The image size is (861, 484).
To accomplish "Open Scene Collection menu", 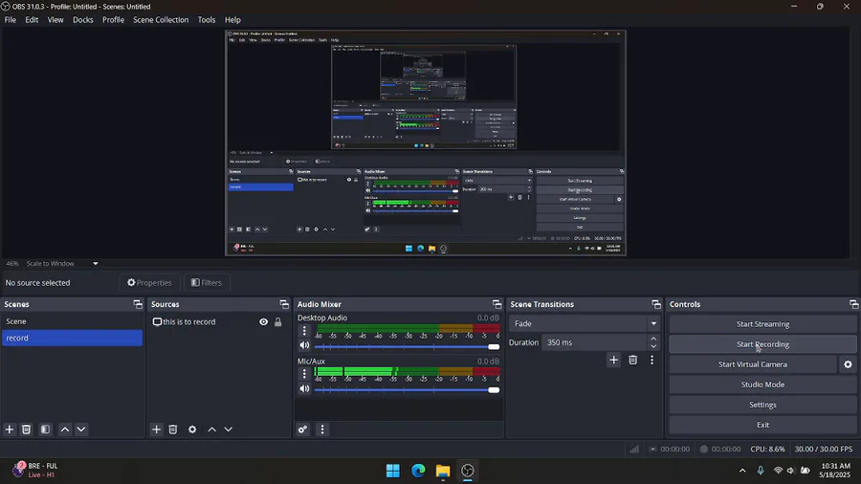I will click(x=161, y=20).
